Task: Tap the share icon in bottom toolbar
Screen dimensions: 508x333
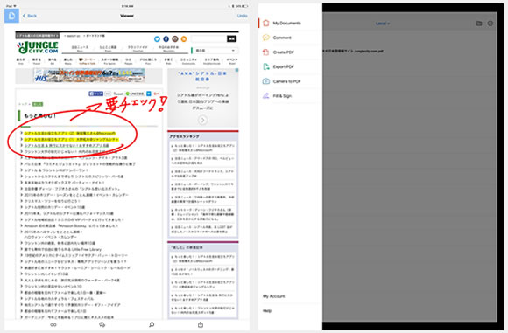Action: click(x=201, y=324)
